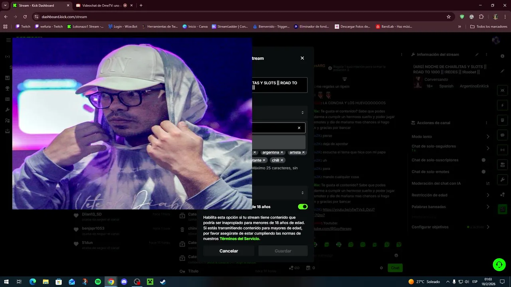511x287 pixels.
Task: Click the info icon in right sidebar
Action: (x=503, y=56)
